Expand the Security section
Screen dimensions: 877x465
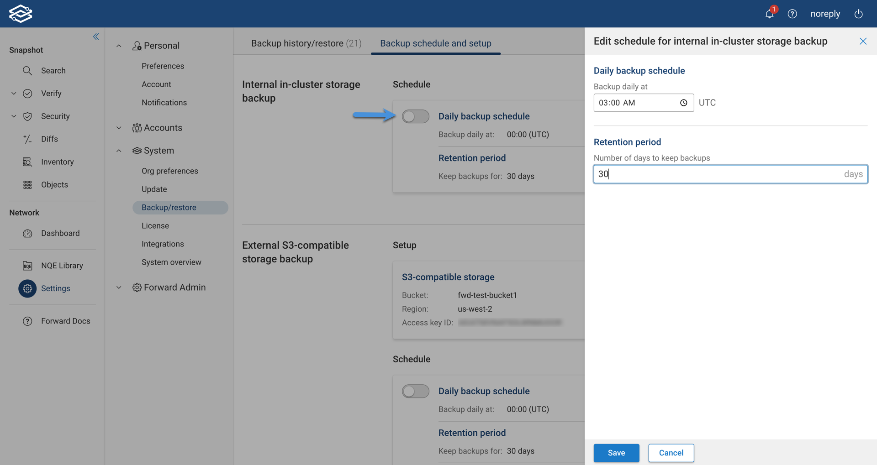13,116
